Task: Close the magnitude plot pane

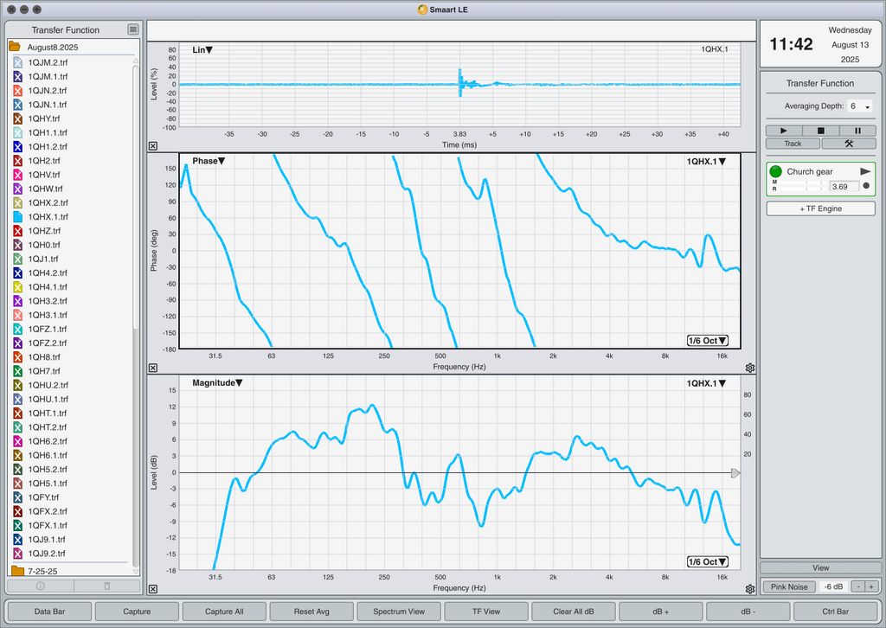Action: click(153, 589)
